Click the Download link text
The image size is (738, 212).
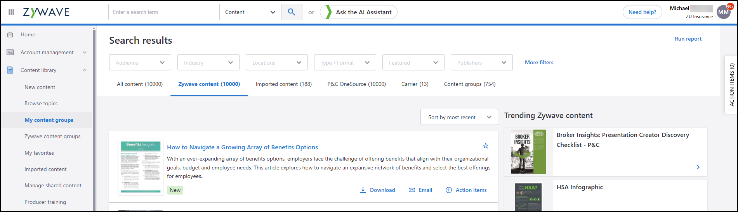click(x=382, y=190)
